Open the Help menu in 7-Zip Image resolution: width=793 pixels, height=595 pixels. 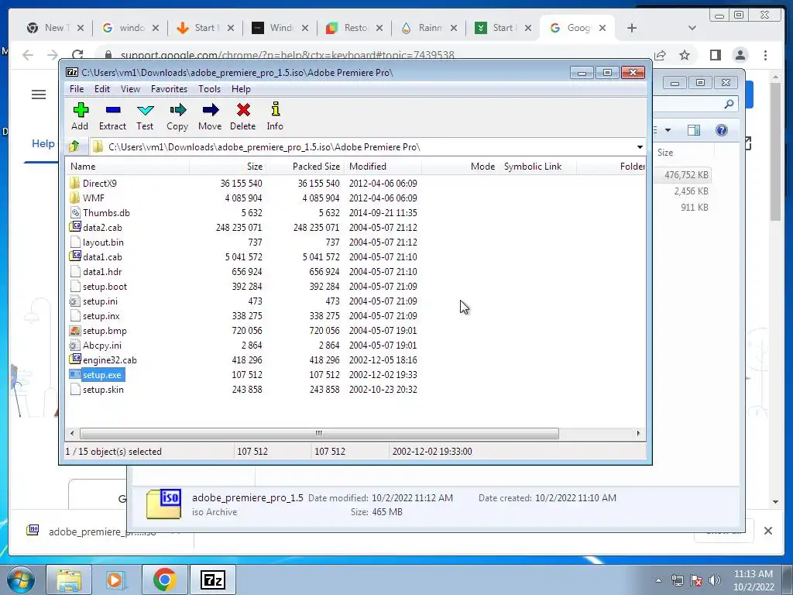241,89
